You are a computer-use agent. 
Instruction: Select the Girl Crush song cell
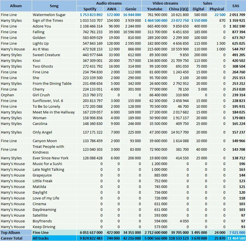click(x=54, y=95)
